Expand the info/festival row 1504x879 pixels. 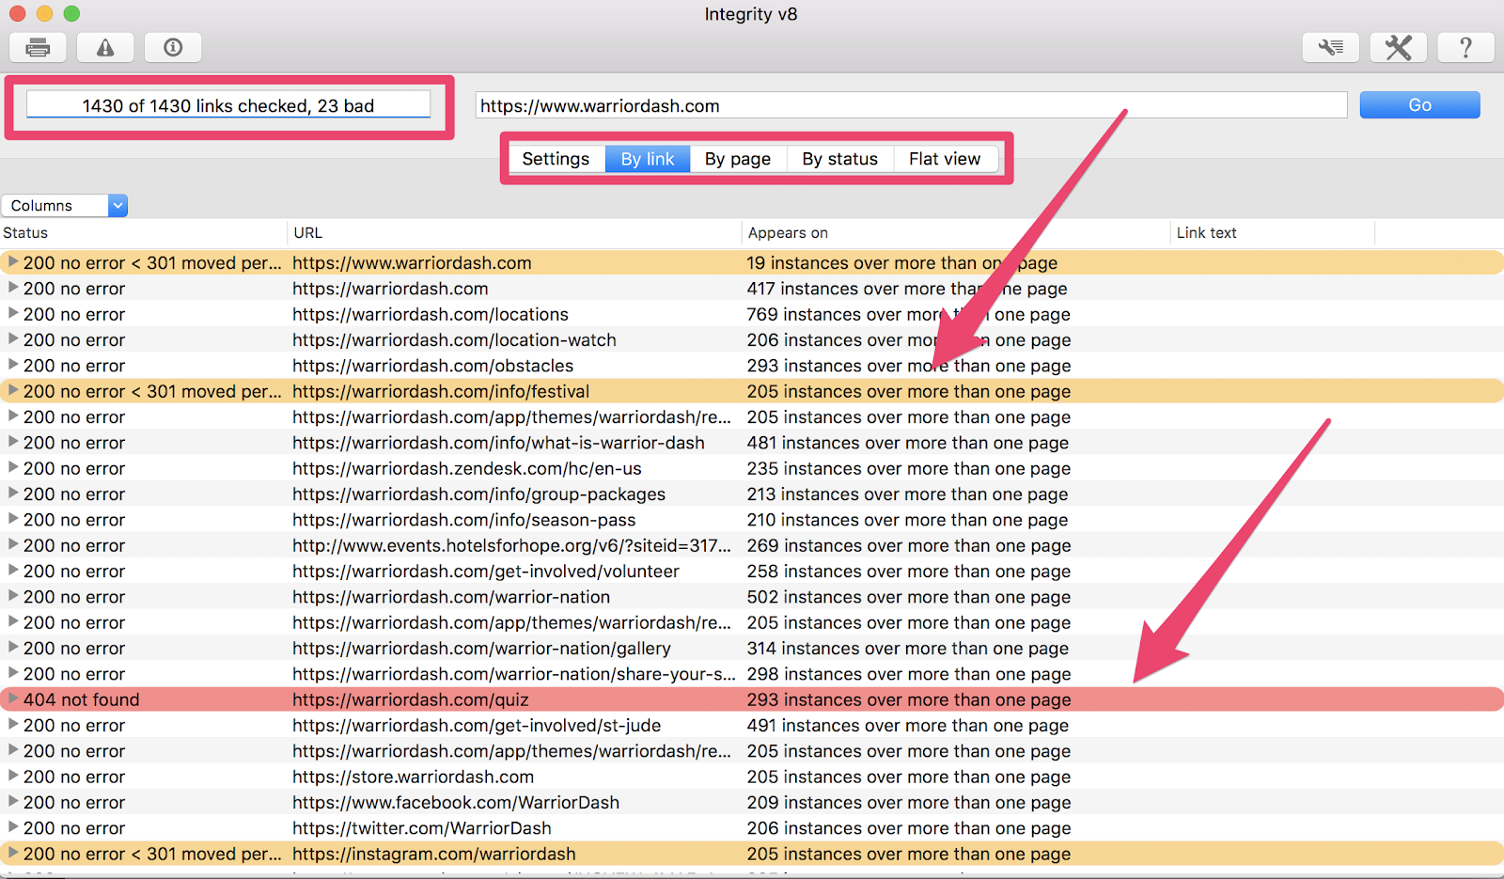tap(13, 390)
